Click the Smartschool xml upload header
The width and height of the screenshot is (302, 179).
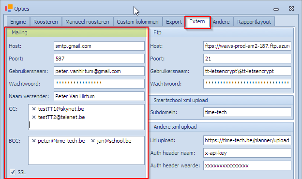222,100
